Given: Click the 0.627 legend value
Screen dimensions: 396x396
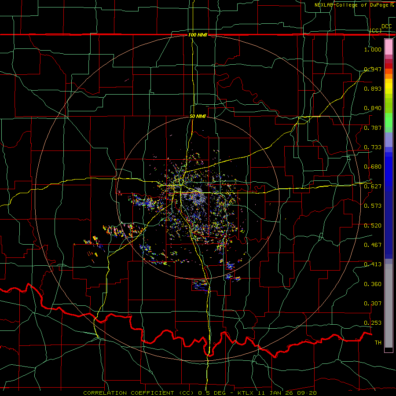Looking at the screenshot, I should (x=373, y=187).
